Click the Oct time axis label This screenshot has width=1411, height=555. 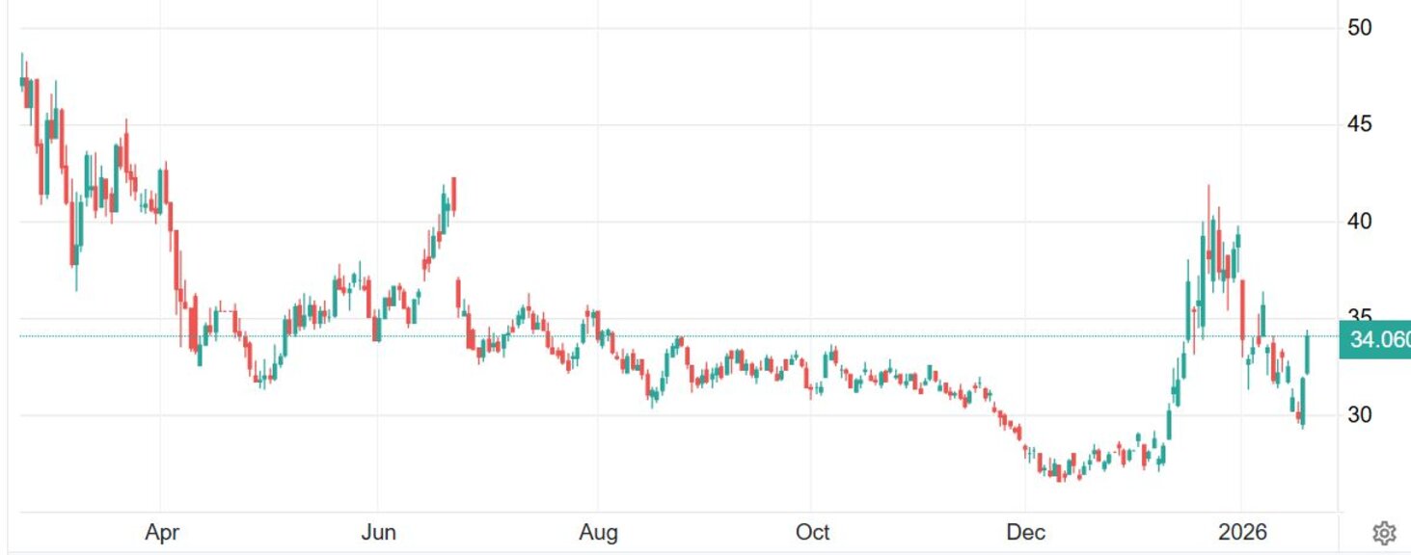tap(813, 533)
